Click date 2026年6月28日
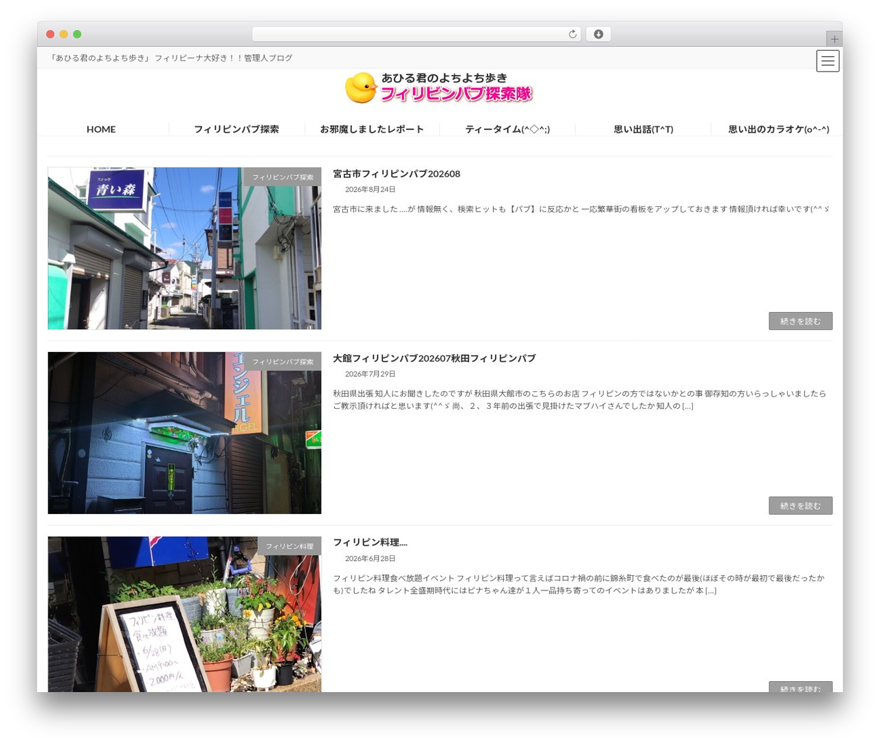880x745 pixels. pos(370,559)
